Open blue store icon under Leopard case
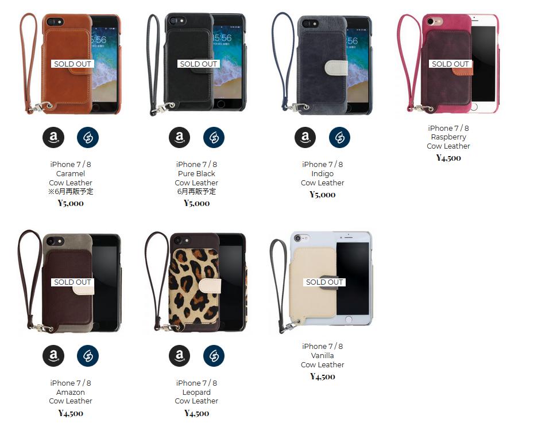 [x=214, y=355]
